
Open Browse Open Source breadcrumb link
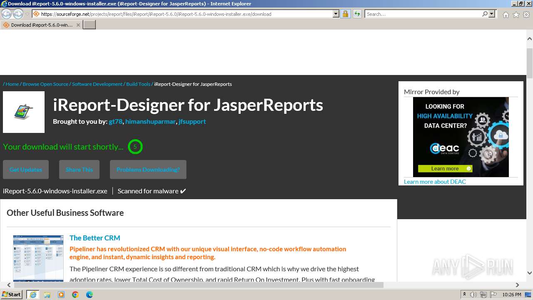(45, 84)
